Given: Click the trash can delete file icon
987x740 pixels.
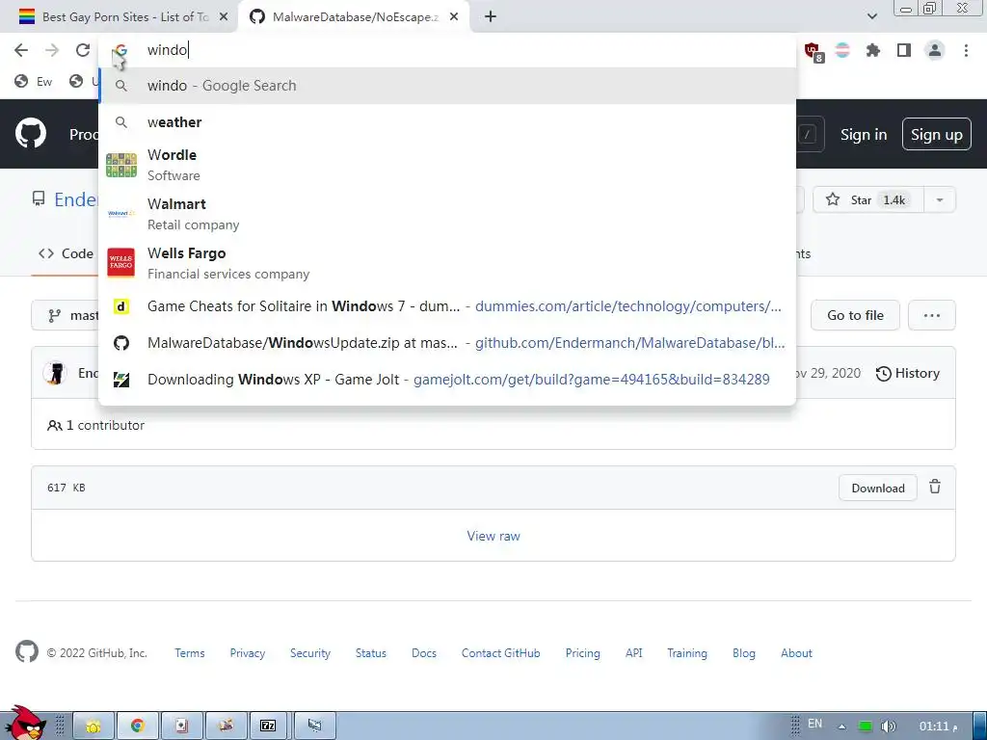Looking at the screenshot, I should point(935,487).
